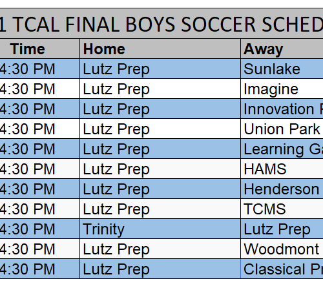Select Lutz Prep home cell in HAMS row

tap(160, 169)
